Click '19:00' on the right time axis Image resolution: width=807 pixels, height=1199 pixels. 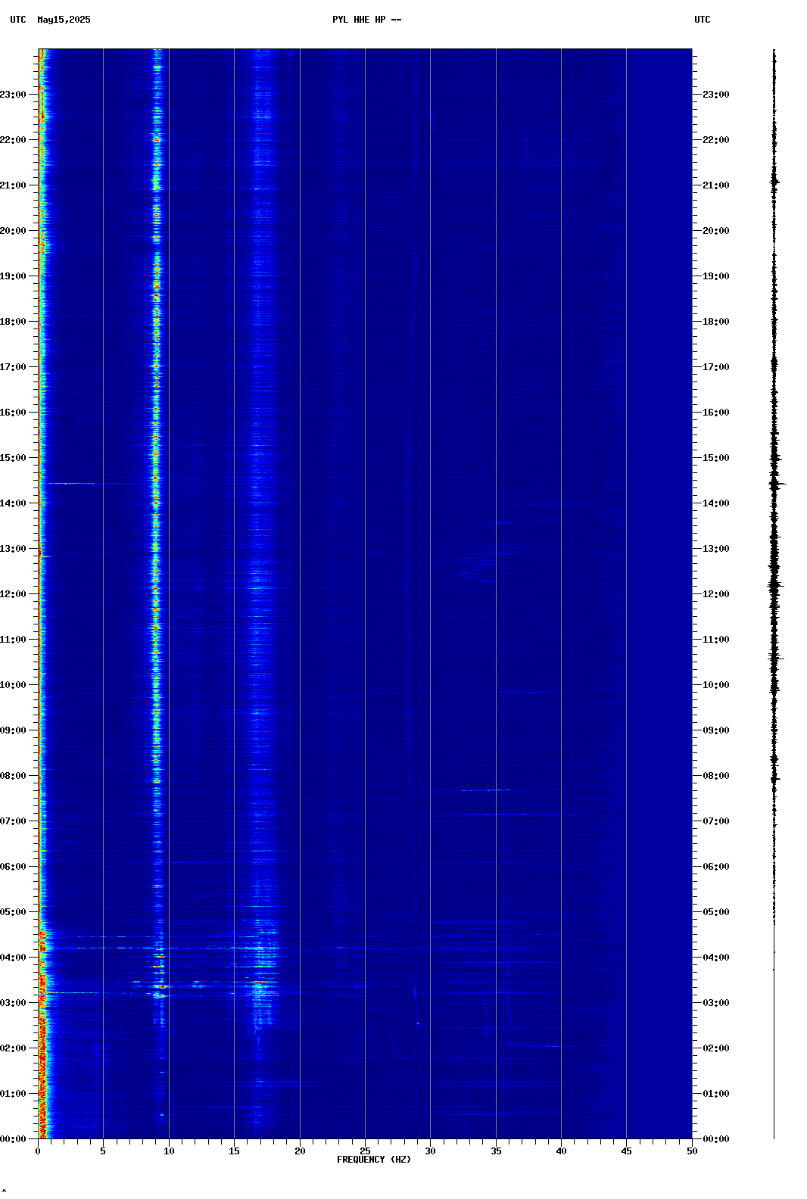[x=716, y=276]
